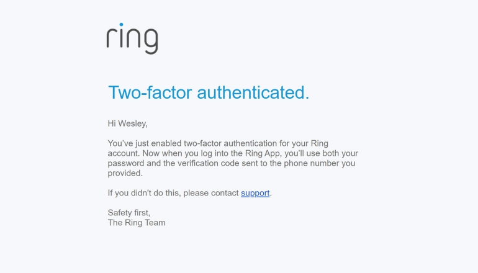Click the blue dot on the Ring logo
The width and height of the screenshot is (478, 273).
122,26
